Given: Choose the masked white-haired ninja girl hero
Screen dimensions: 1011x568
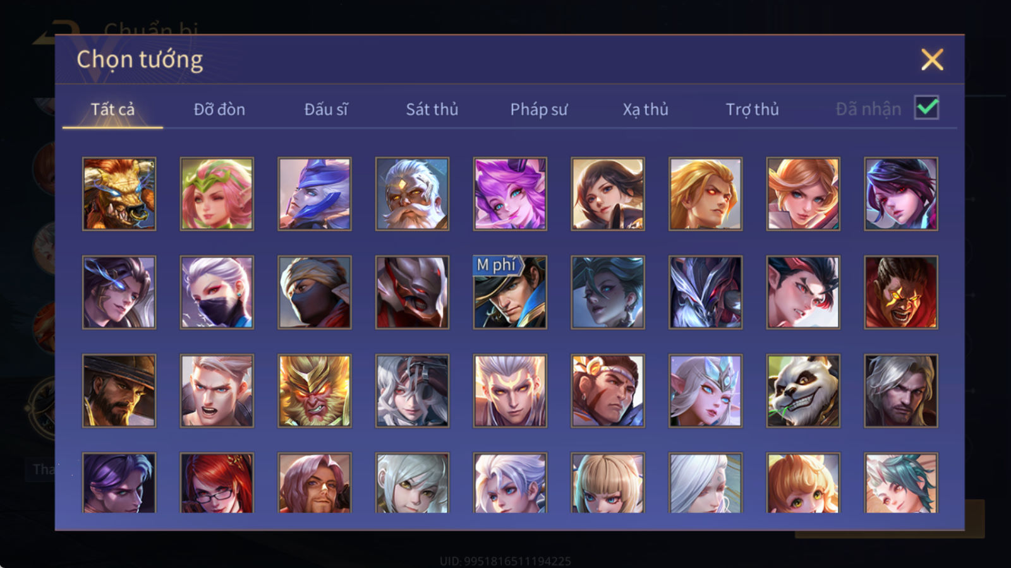Looking at the screenshot, I should pos(217,292).
